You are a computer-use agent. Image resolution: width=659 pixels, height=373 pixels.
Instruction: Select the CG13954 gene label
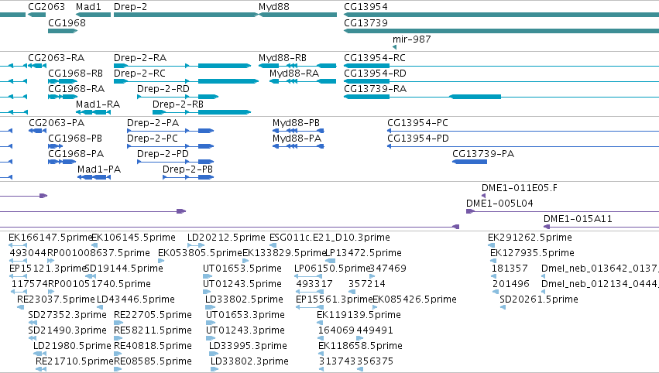(366, 7)
